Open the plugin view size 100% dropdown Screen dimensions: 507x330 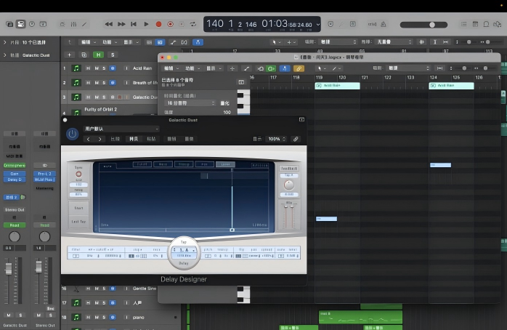[276, 139]
